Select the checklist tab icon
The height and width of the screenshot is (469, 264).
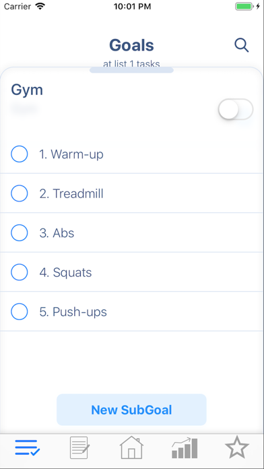(x=28, y=447)
